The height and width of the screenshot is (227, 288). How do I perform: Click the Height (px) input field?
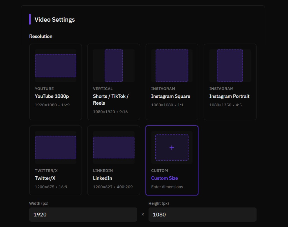pyautogui.click(x=202, y=215)
